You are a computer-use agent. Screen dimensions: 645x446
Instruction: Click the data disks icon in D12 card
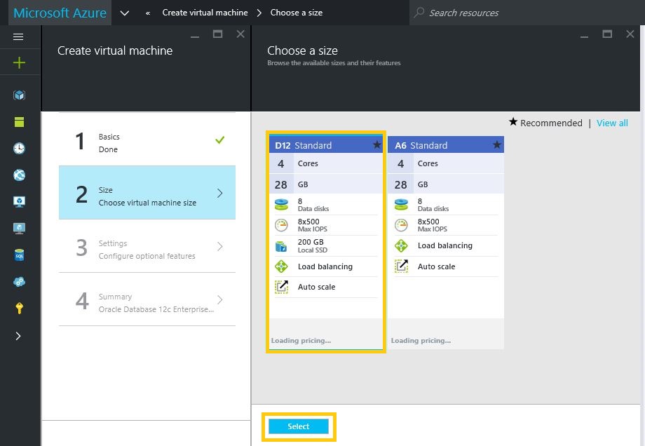281,205
